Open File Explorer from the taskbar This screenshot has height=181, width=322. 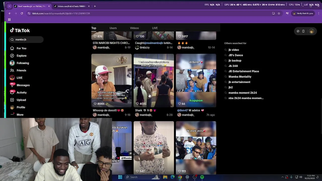tap(165, 177)
